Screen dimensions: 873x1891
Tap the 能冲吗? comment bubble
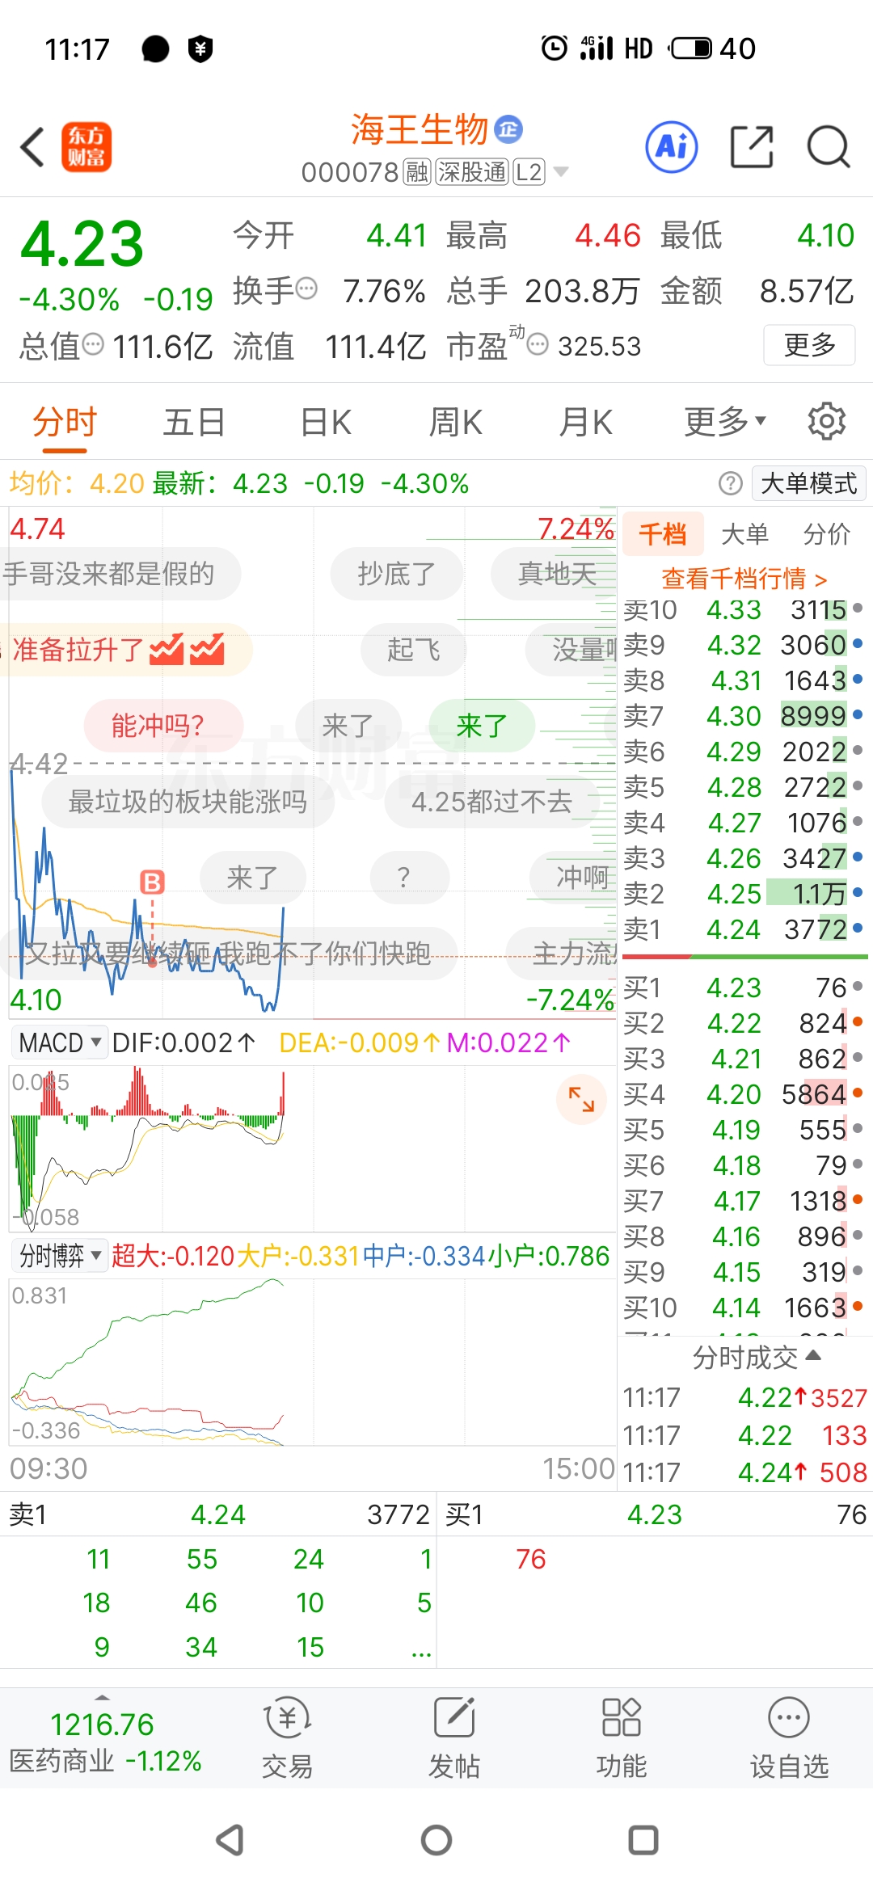(163, 726)
